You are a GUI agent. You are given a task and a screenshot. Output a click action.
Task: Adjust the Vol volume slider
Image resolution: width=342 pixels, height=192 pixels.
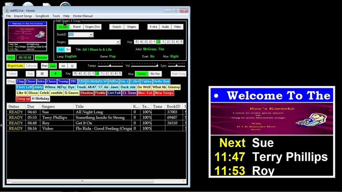pos(144,66)
